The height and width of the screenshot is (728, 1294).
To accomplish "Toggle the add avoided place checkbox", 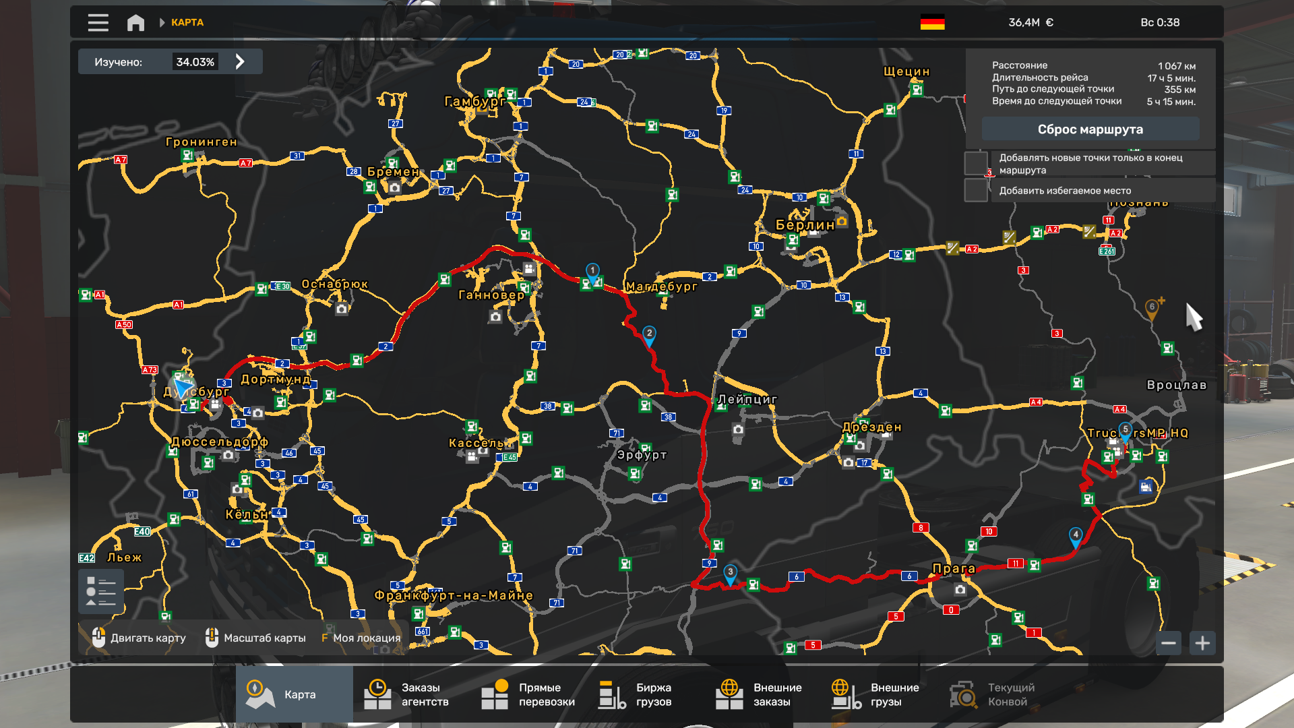I will coord(975,190).
